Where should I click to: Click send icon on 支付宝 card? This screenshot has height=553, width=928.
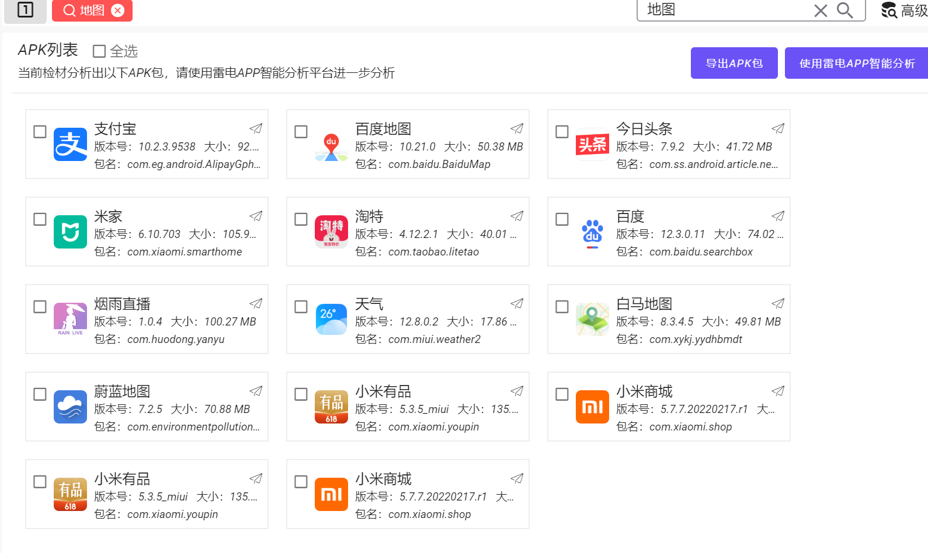tap(256, 128)
